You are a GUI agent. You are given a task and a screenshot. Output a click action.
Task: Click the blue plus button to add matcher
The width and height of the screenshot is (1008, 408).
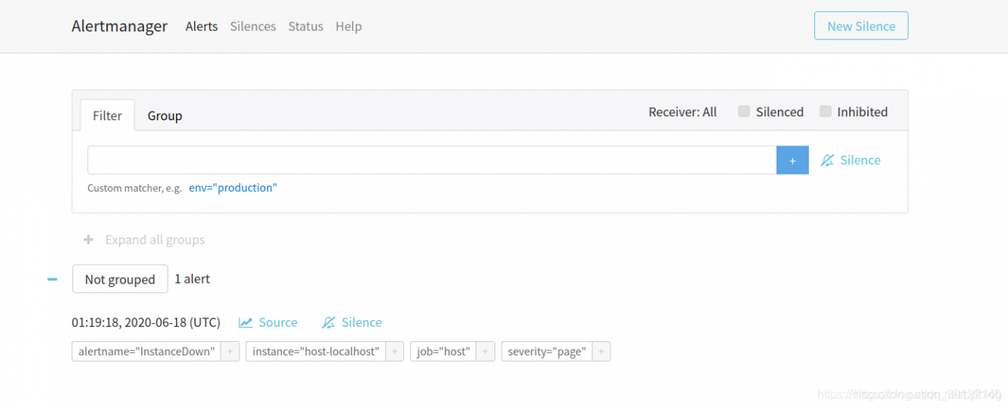pos(792,160)
